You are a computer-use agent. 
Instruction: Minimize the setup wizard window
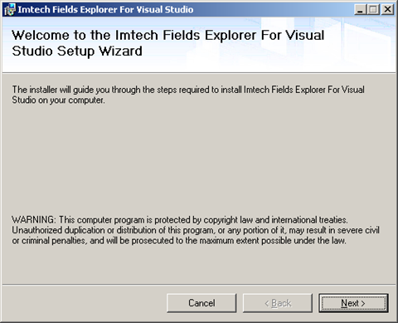360,10
